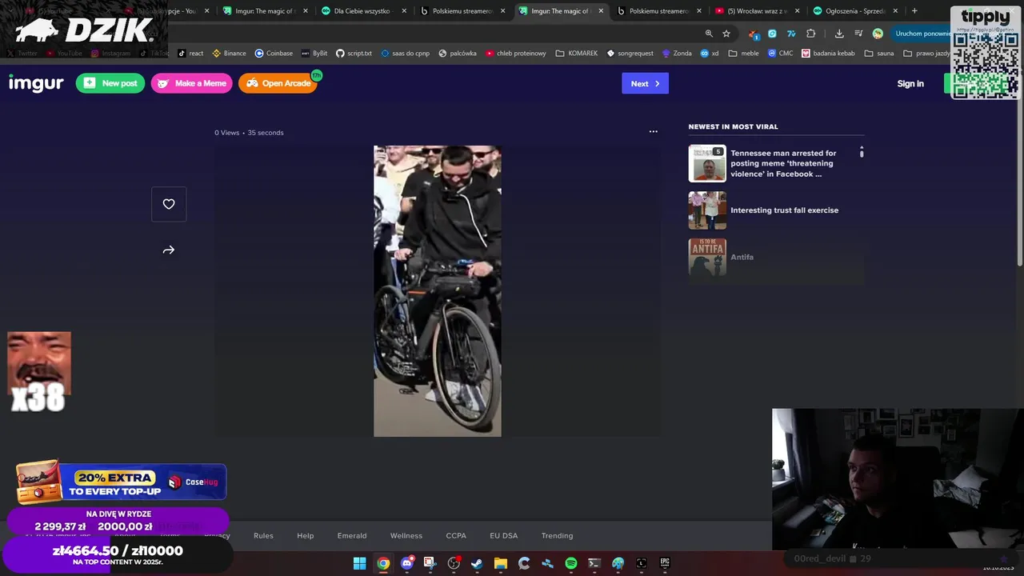Viewport: 1024px width, 576px height.
Task: Open the script.txt bookmark
Action: pos(354,54)
